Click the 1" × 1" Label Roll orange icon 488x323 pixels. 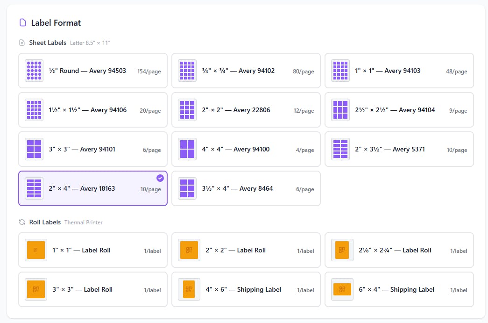(x=36, y=250)
